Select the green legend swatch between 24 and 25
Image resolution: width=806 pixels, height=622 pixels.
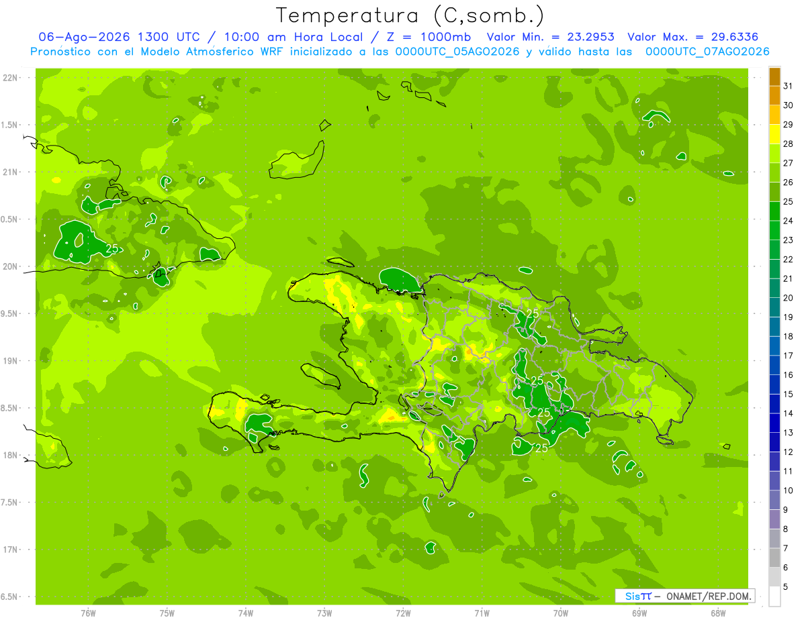click(774, 212)
